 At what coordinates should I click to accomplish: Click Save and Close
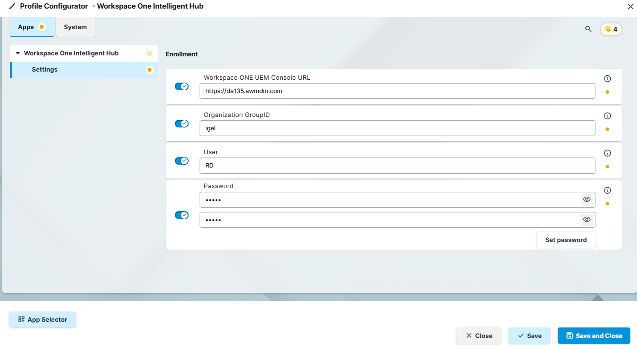pos(594,336)
